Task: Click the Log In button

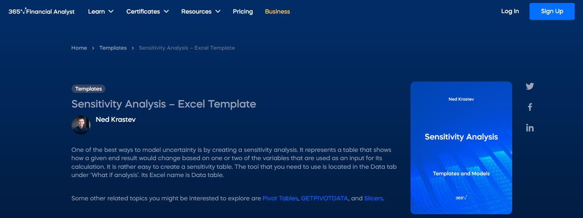Action: click(x=510, y=11)
